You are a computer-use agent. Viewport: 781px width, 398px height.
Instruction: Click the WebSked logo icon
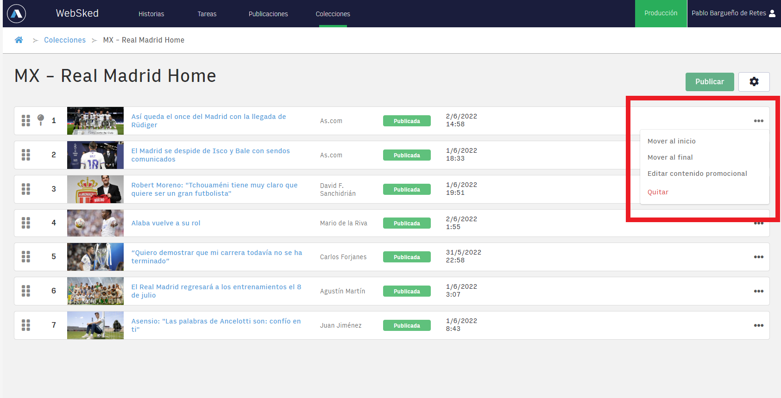17,13
